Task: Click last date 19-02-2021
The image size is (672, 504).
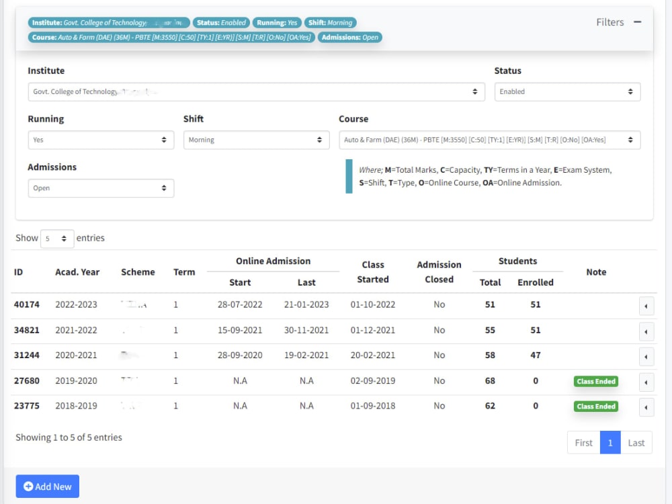Action: tap(306, 355)
